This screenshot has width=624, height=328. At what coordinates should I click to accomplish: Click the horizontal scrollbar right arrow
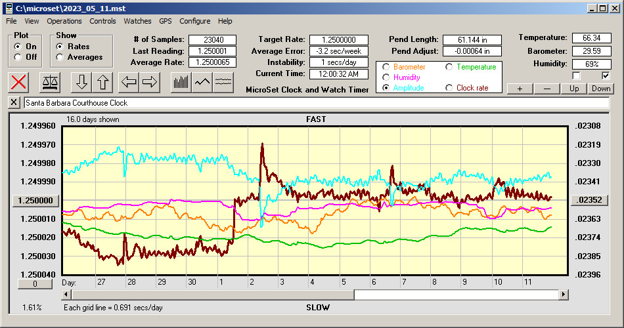[x=563, y=295]
